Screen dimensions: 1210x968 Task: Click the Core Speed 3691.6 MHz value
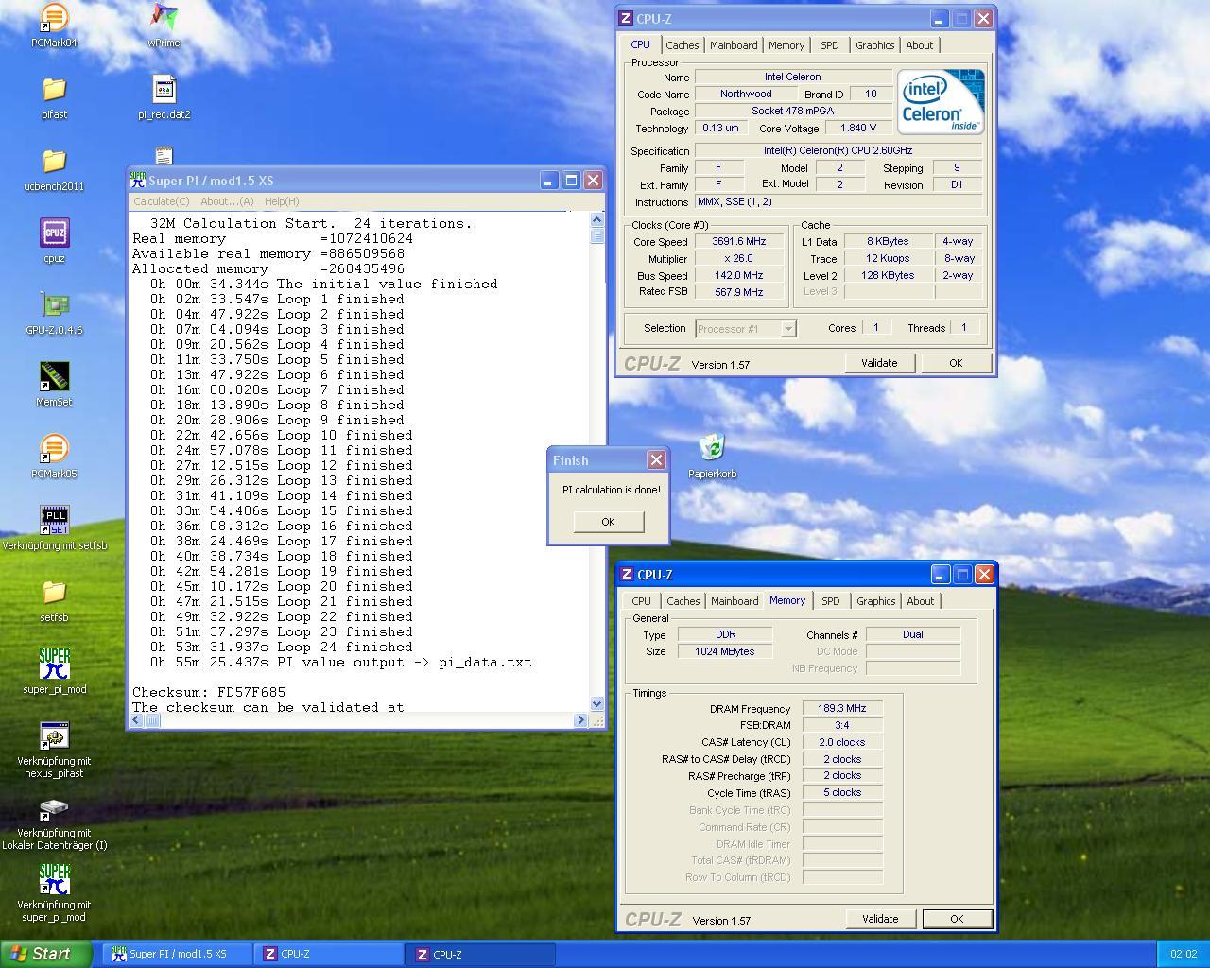point(738,242)
